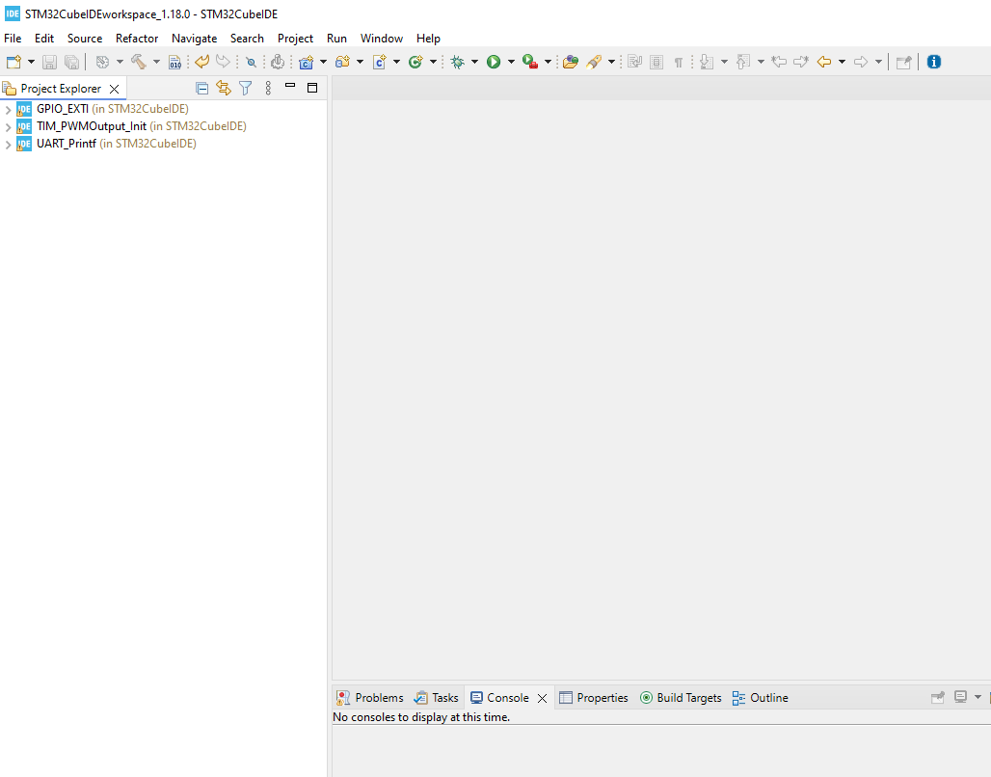
Task: Click the binary 010 file icon
Action: coord(175,62)
